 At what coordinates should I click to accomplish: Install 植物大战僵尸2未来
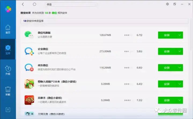(x=167, y=84)
